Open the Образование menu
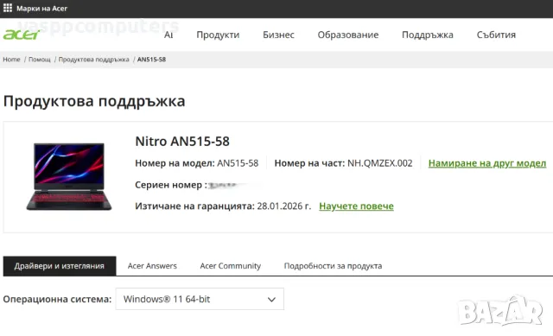Screen dimensions: 553x336 (x=348, y=35)
